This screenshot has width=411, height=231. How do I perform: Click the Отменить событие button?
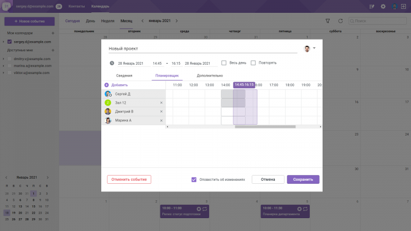point(129,180)
